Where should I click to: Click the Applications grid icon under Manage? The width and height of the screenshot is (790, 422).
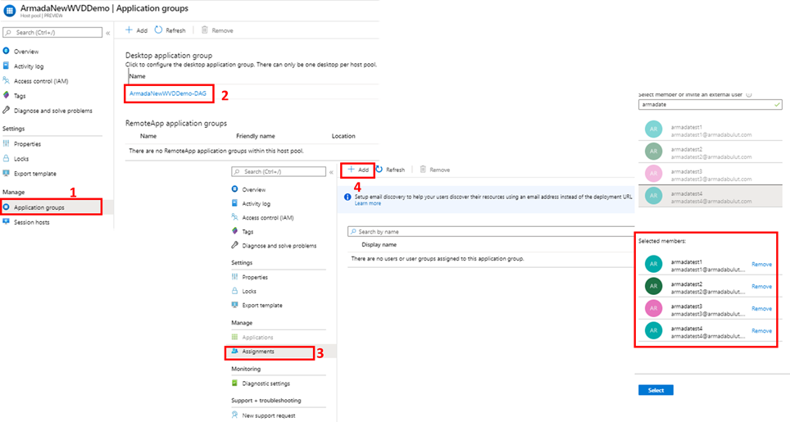234,337
